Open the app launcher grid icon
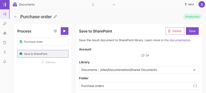The image size is (206, 93). (5, 4)
